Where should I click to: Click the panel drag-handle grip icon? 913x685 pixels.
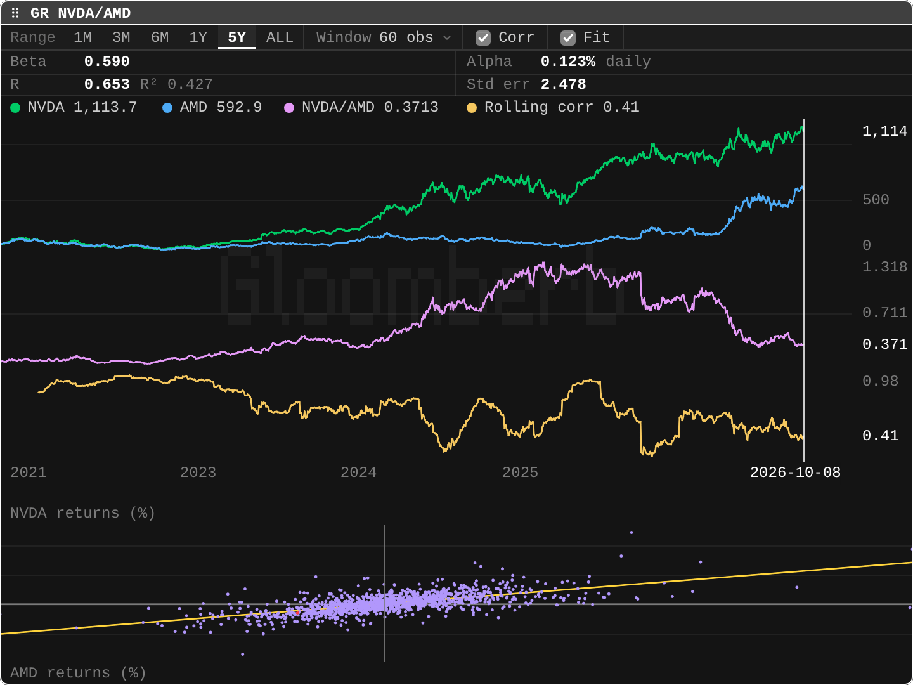(x=15, y=13)
